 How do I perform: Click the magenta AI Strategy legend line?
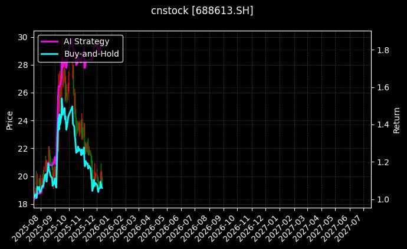[50, 41]
